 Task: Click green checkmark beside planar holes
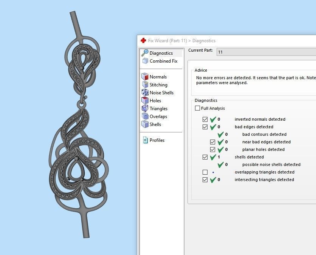click(x=220, y=149)
